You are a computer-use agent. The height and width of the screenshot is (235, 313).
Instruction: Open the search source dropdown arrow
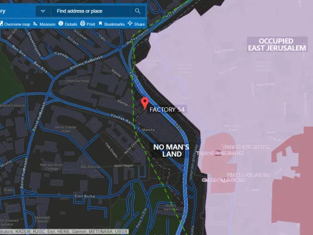(43, 11)
